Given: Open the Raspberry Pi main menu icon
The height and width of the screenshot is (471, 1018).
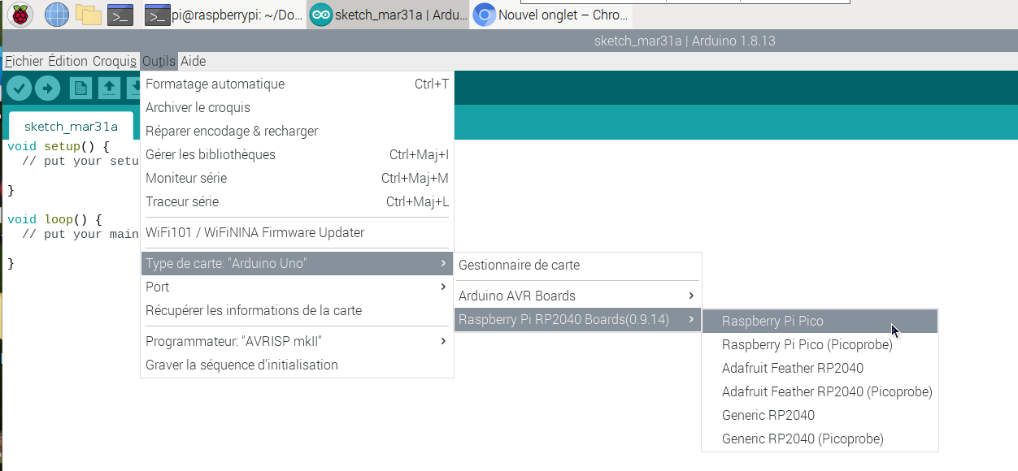Looking at the screenshot, I should [x=20, y=15].
